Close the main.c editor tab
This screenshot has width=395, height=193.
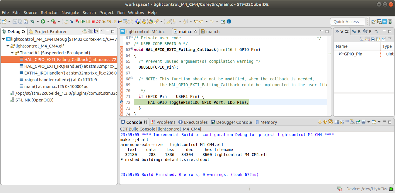pyautogui.click(x=195, y=31)
